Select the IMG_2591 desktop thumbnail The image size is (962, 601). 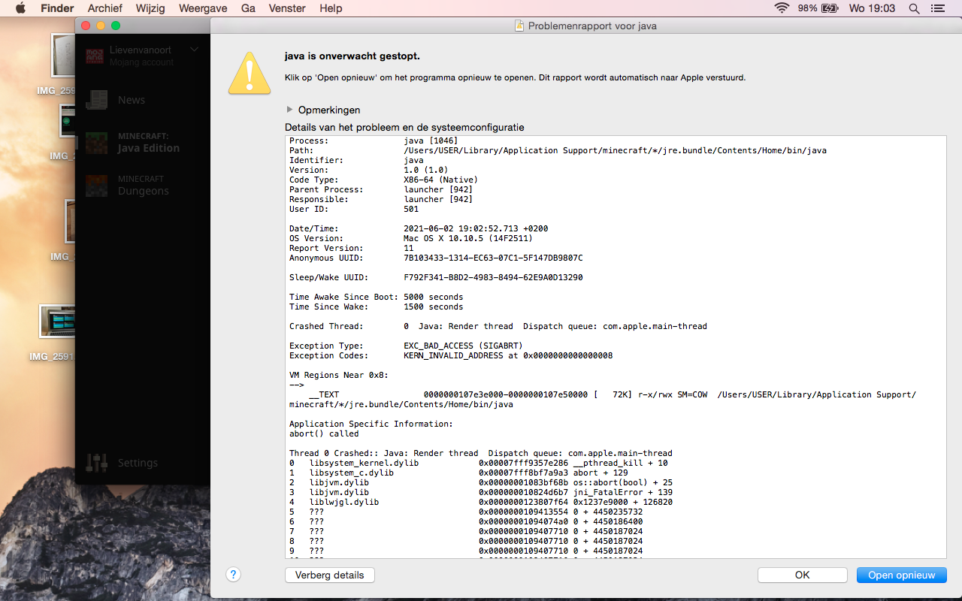pos(58,322)
